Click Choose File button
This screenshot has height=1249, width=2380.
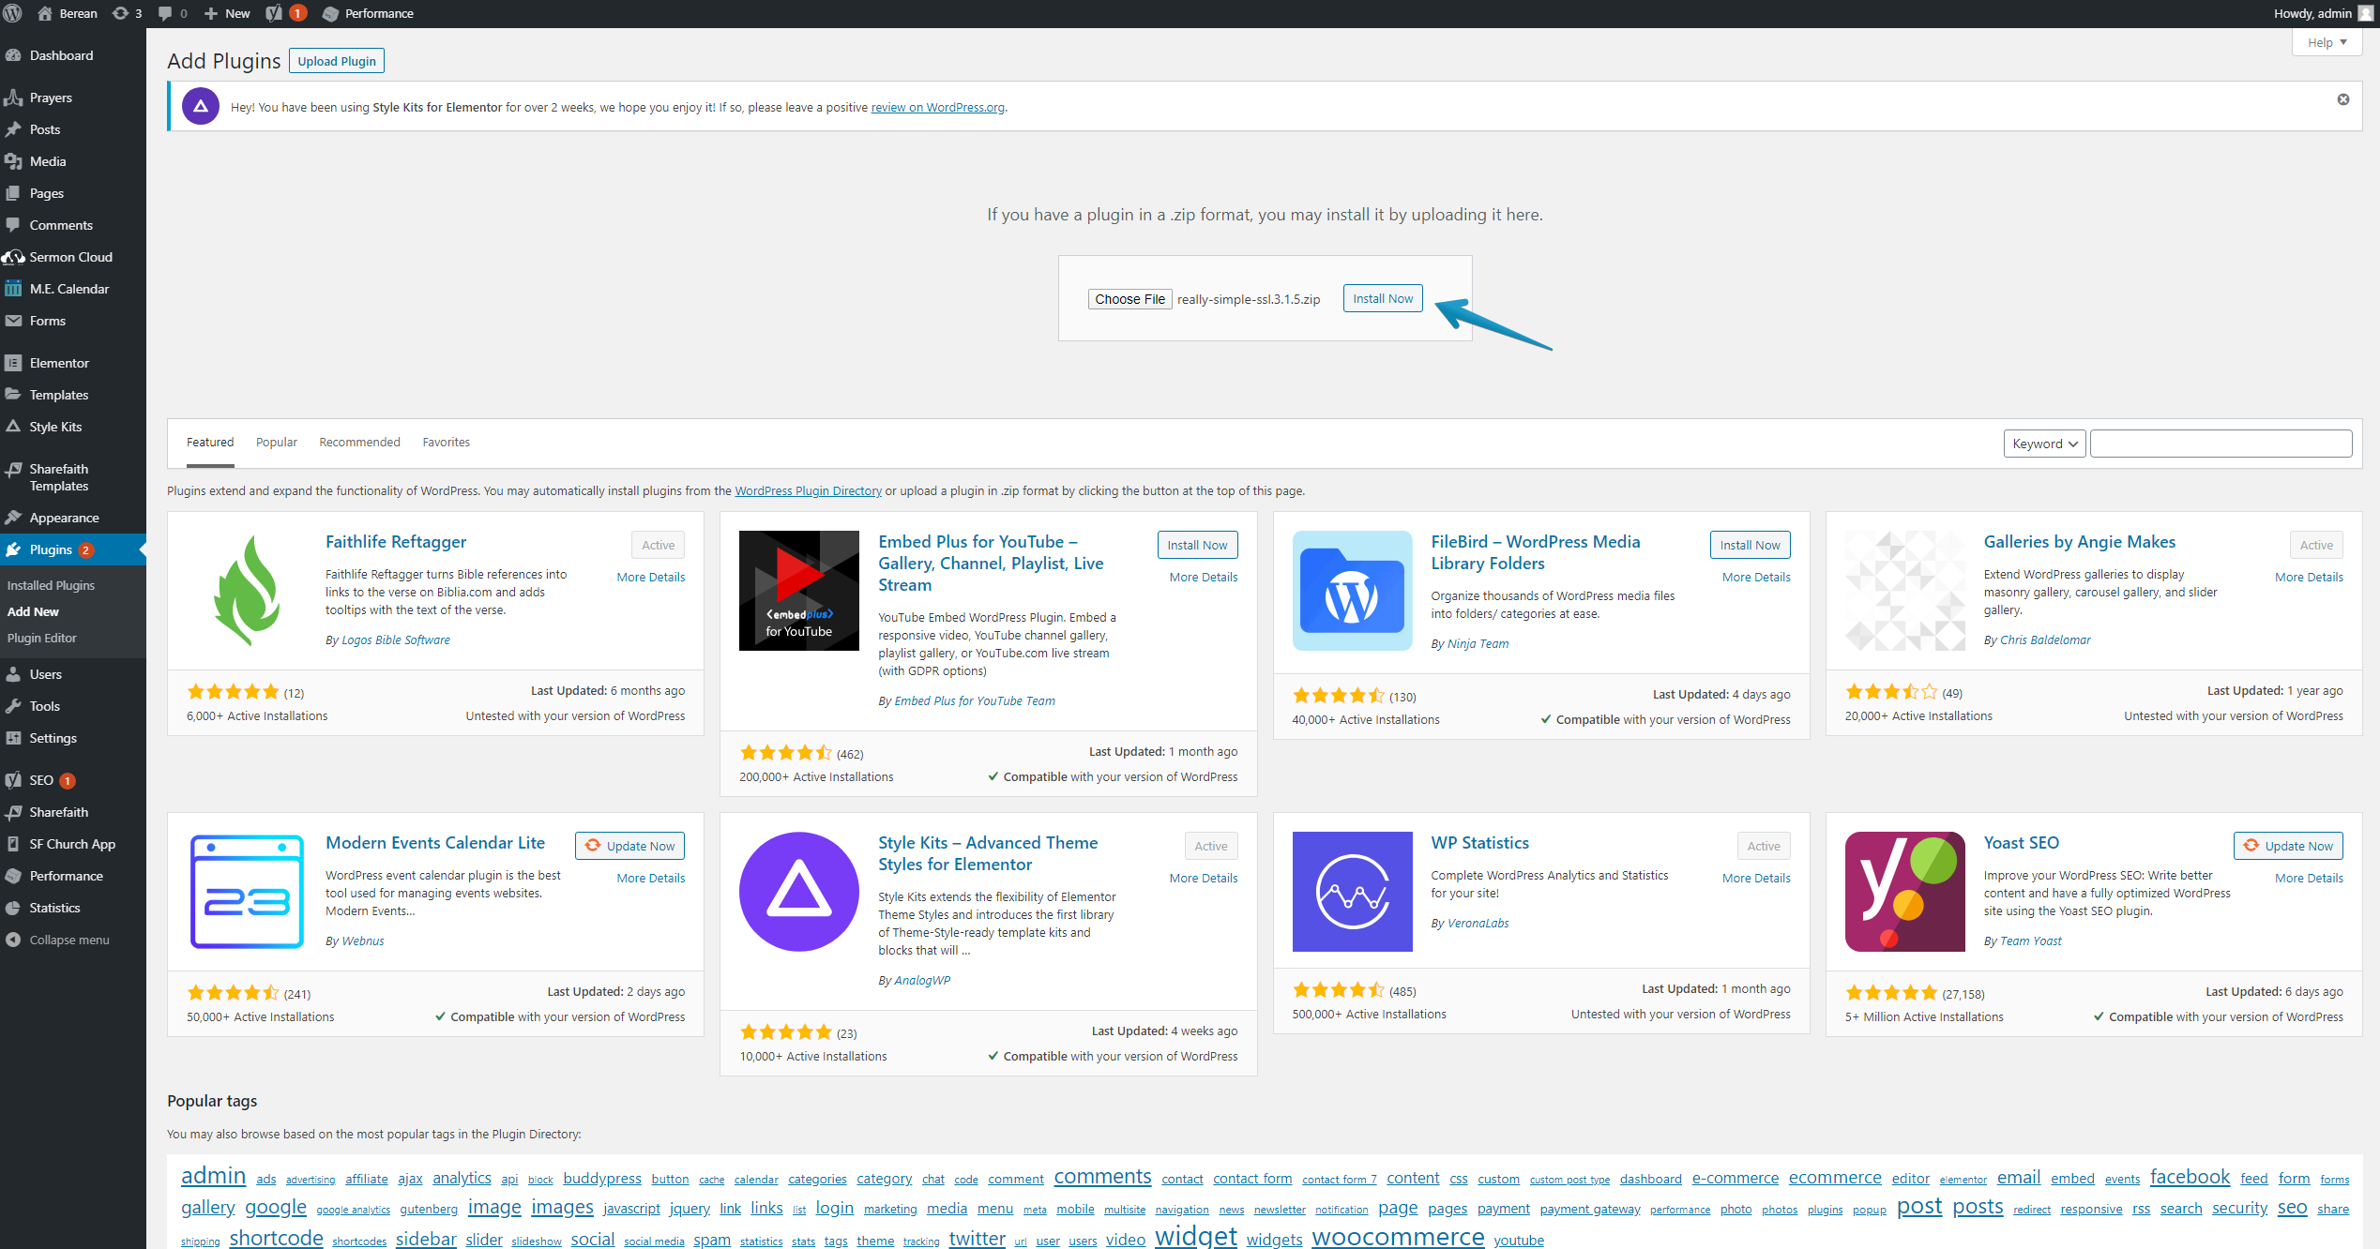pos(1129,299)
